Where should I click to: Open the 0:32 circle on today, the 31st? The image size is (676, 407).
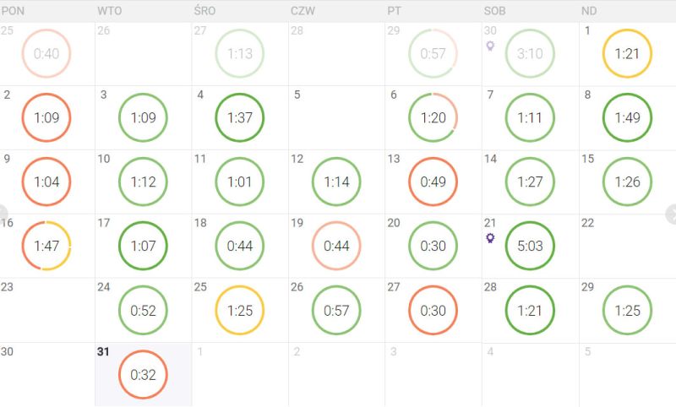click(144, 374)
